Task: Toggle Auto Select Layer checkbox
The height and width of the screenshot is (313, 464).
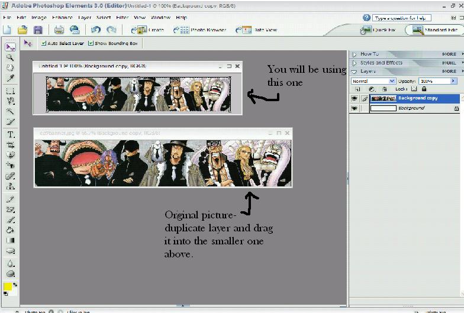Action: [x=44, y=43]
